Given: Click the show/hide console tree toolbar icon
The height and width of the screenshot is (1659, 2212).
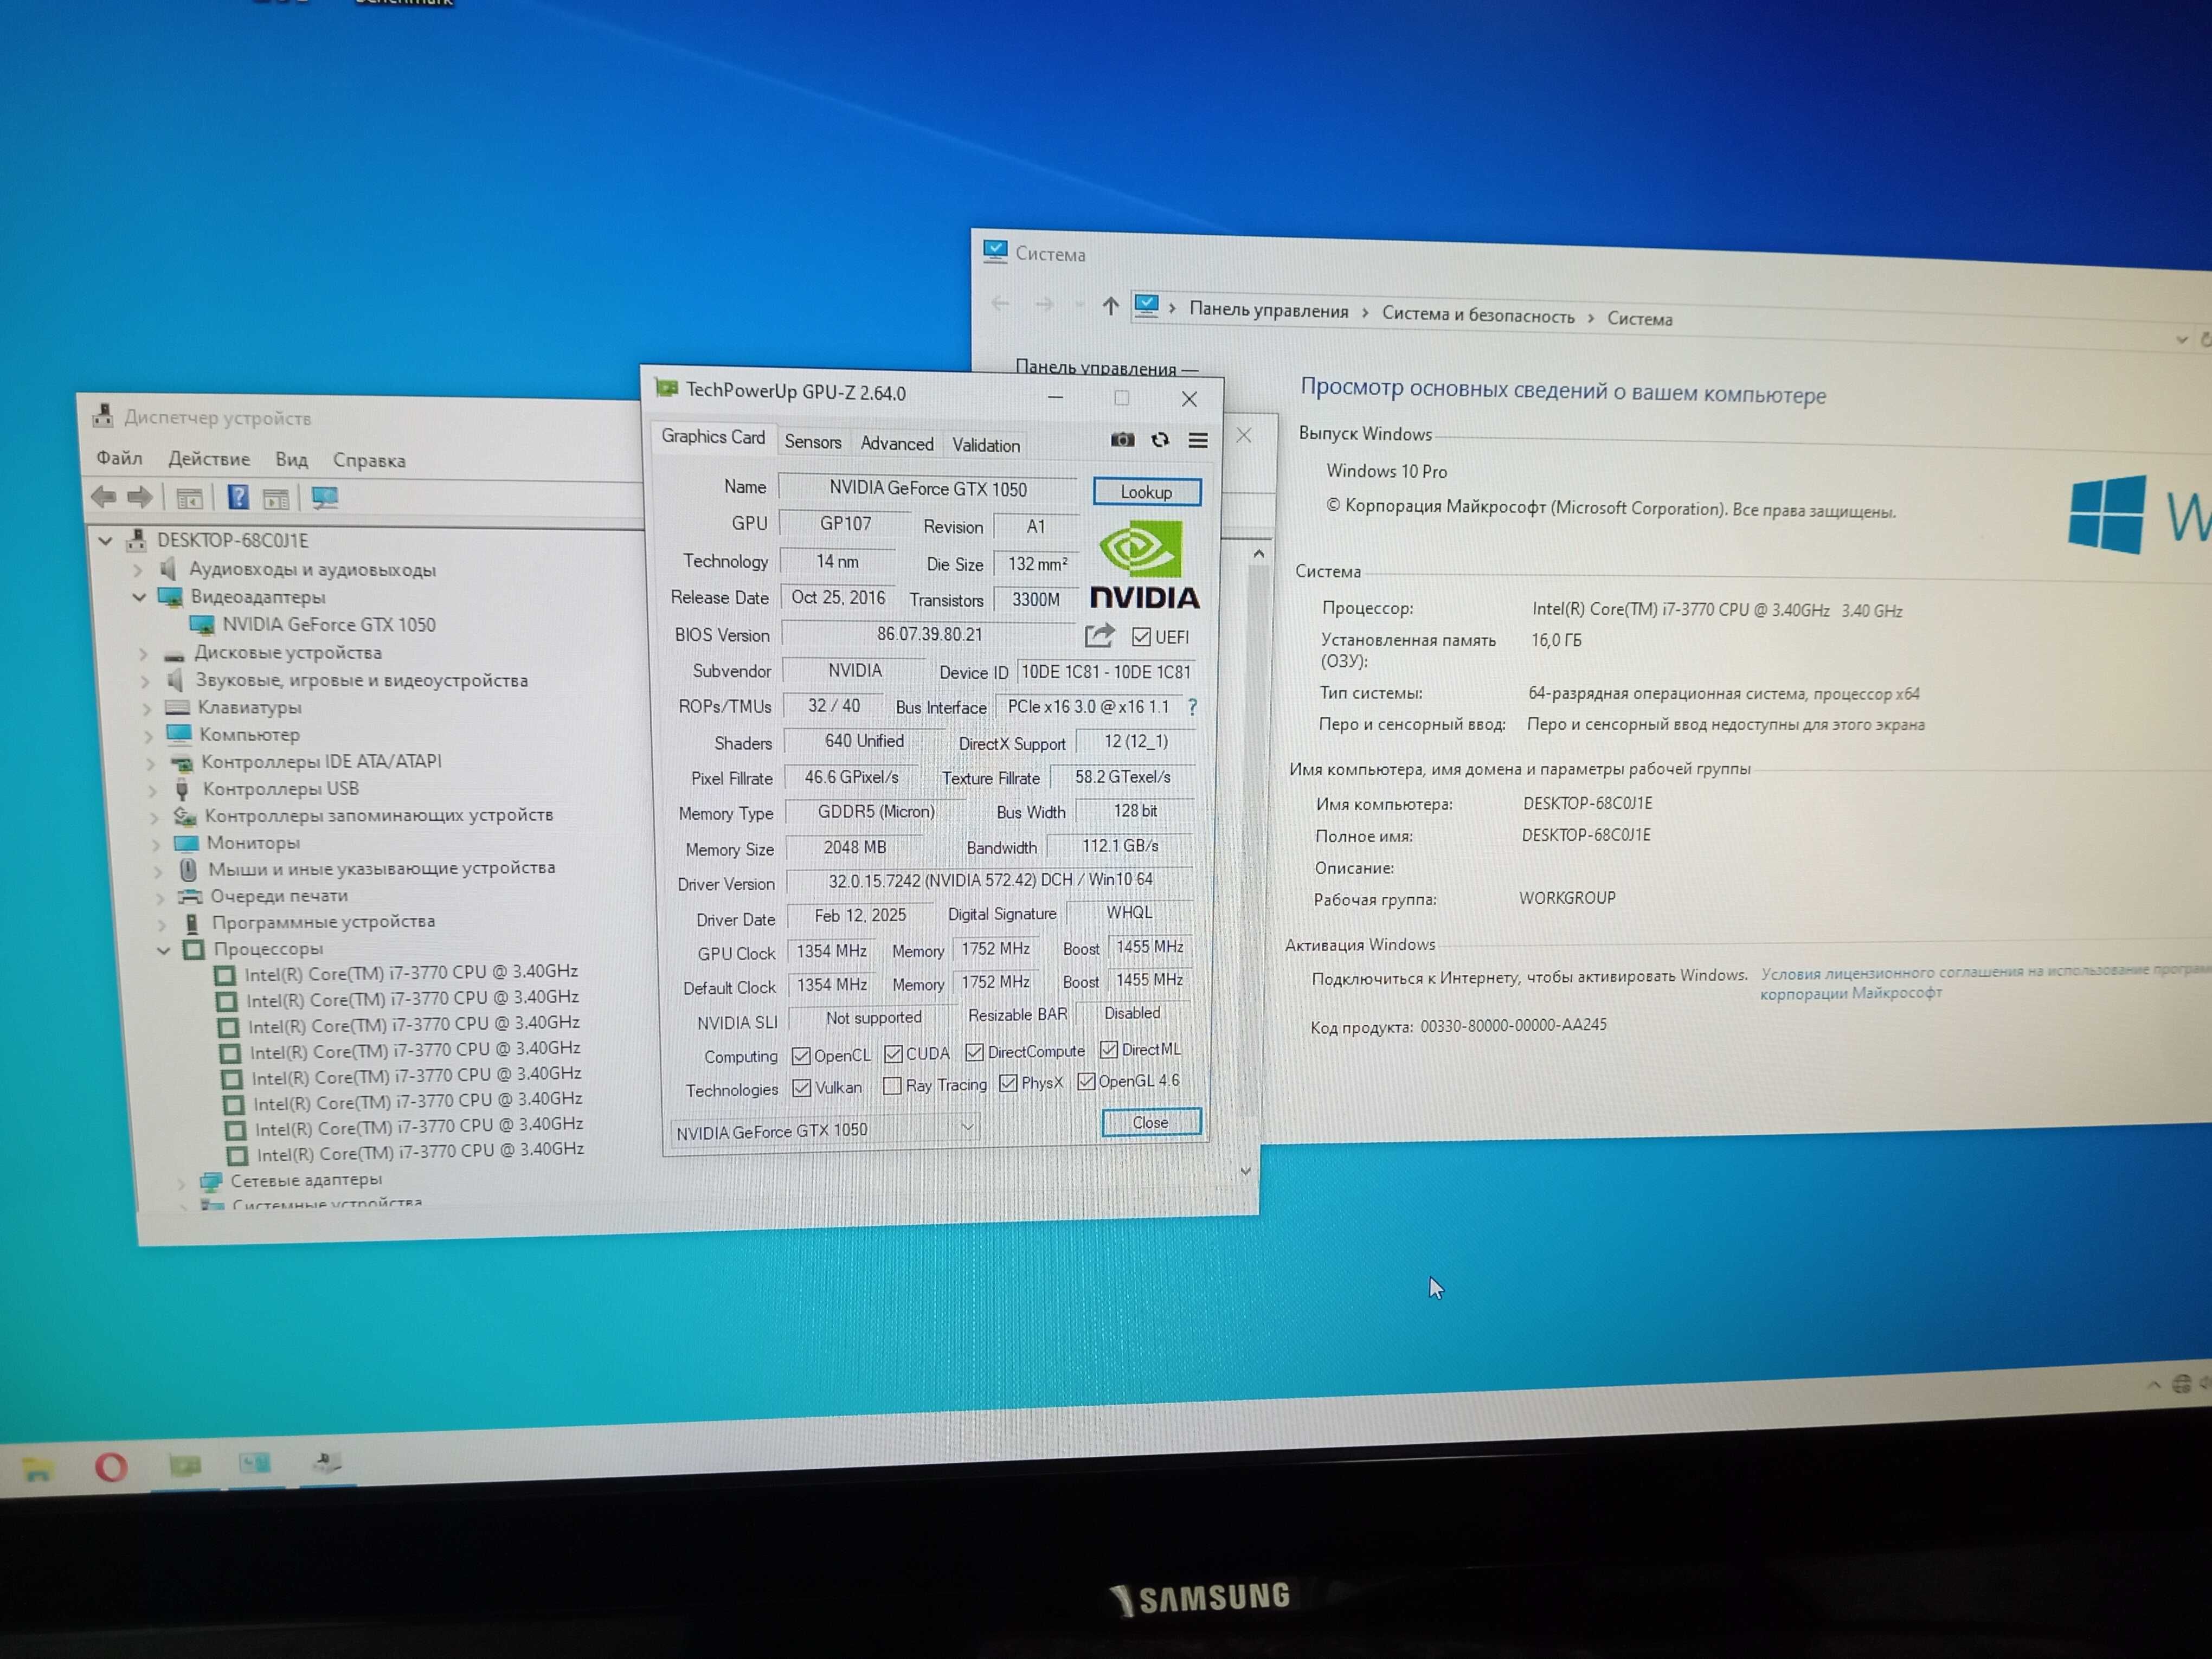Looking at the screenshot, I should (189, 498).
